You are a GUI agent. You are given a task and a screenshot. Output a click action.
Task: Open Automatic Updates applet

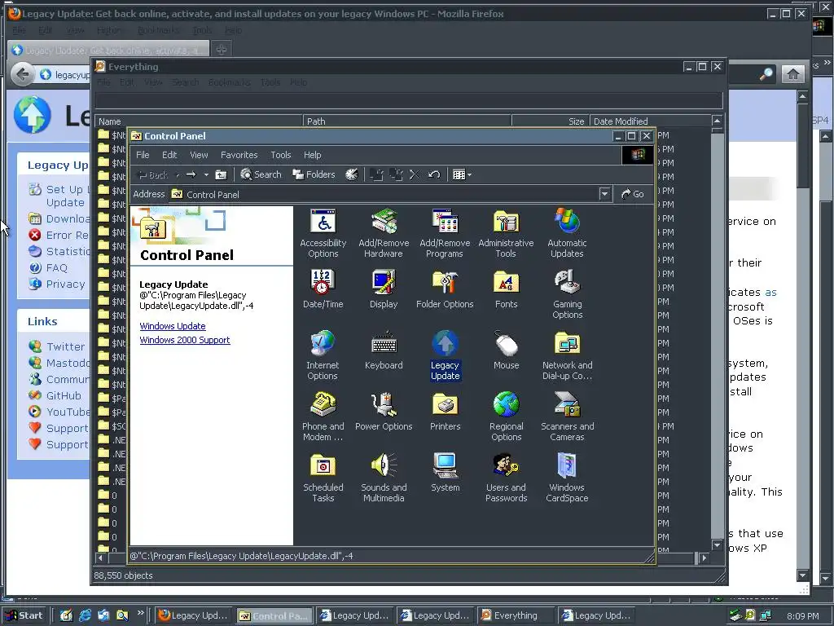point(567,234)
